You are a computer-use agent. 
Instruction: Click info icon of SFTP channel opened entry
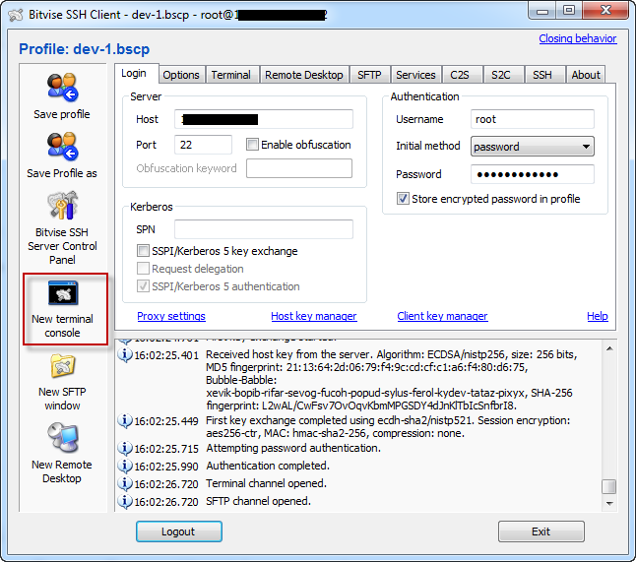[x=125, y=501]
